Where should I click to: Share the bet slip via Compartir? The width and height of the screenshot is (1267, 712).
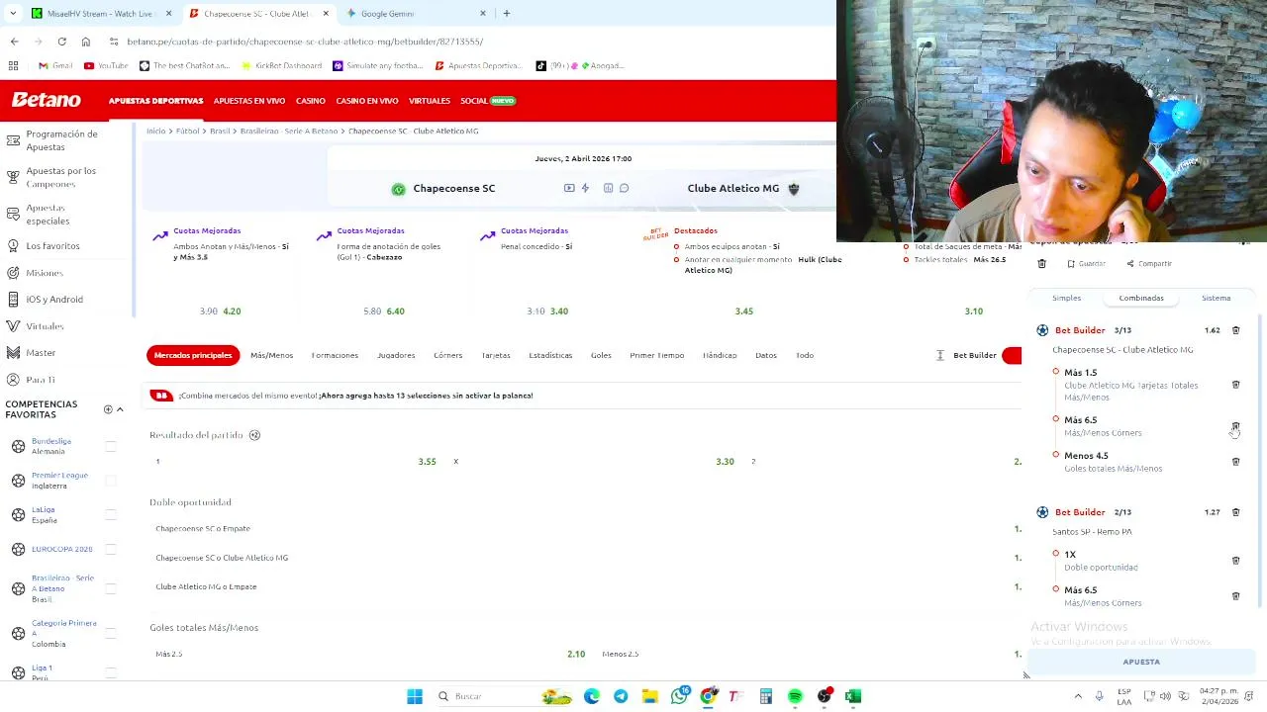(1149, 264)
